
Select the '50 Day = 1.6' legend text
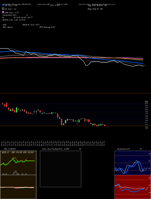(x=11, y=9)
